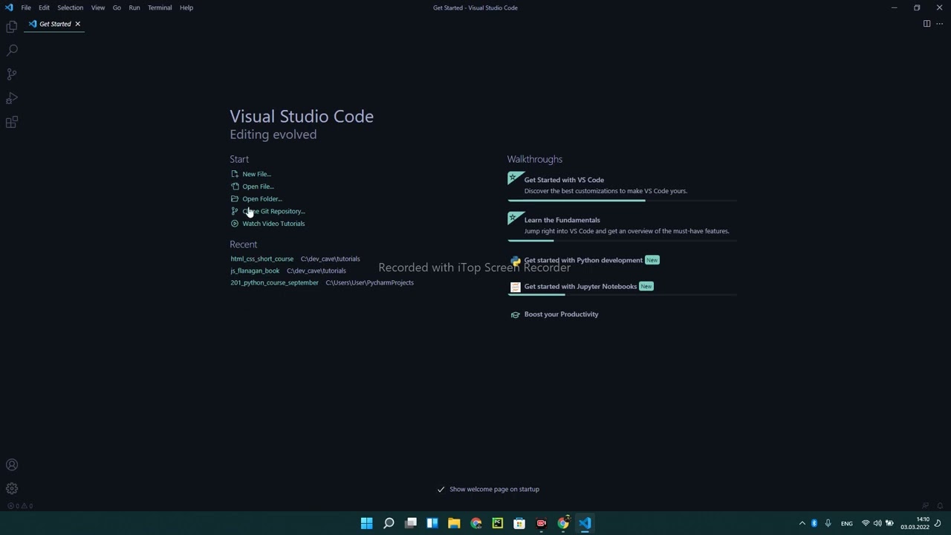Click the status bar notifications bell
The height and width of the screenshot is (535, 951).
click(940, 506)
